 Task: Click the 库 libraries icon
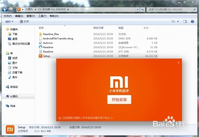click(8, 53)
